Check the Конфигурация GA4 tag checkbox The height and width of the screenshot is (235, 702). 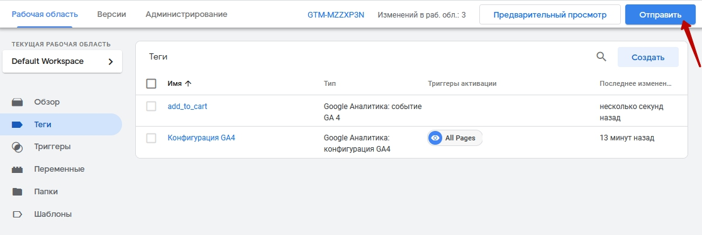tap(152, 138)
